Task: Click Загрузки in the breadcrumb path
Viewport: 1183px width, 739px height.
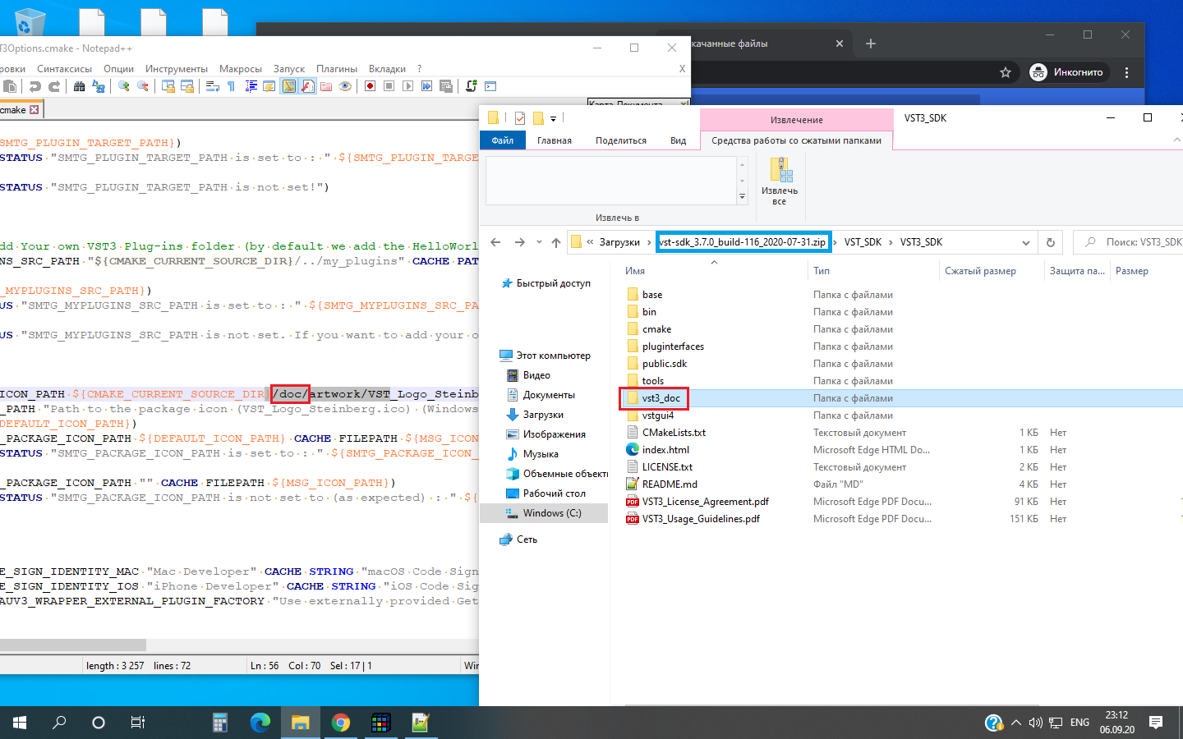Action: click(x=619, y=242)
